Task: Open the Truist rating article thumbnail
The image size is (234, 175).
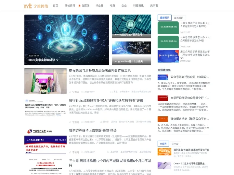Action: point(45,111)
